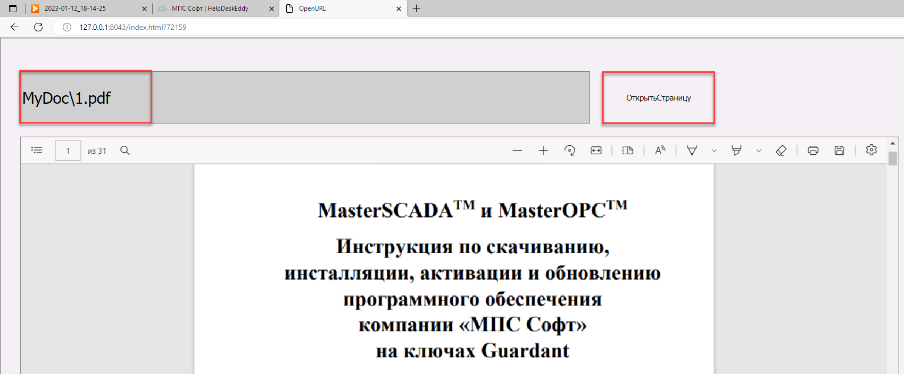This screenshot has height=374, width=904.
Task: Open the tab actions menu icon
Action: tap(13, 9)
